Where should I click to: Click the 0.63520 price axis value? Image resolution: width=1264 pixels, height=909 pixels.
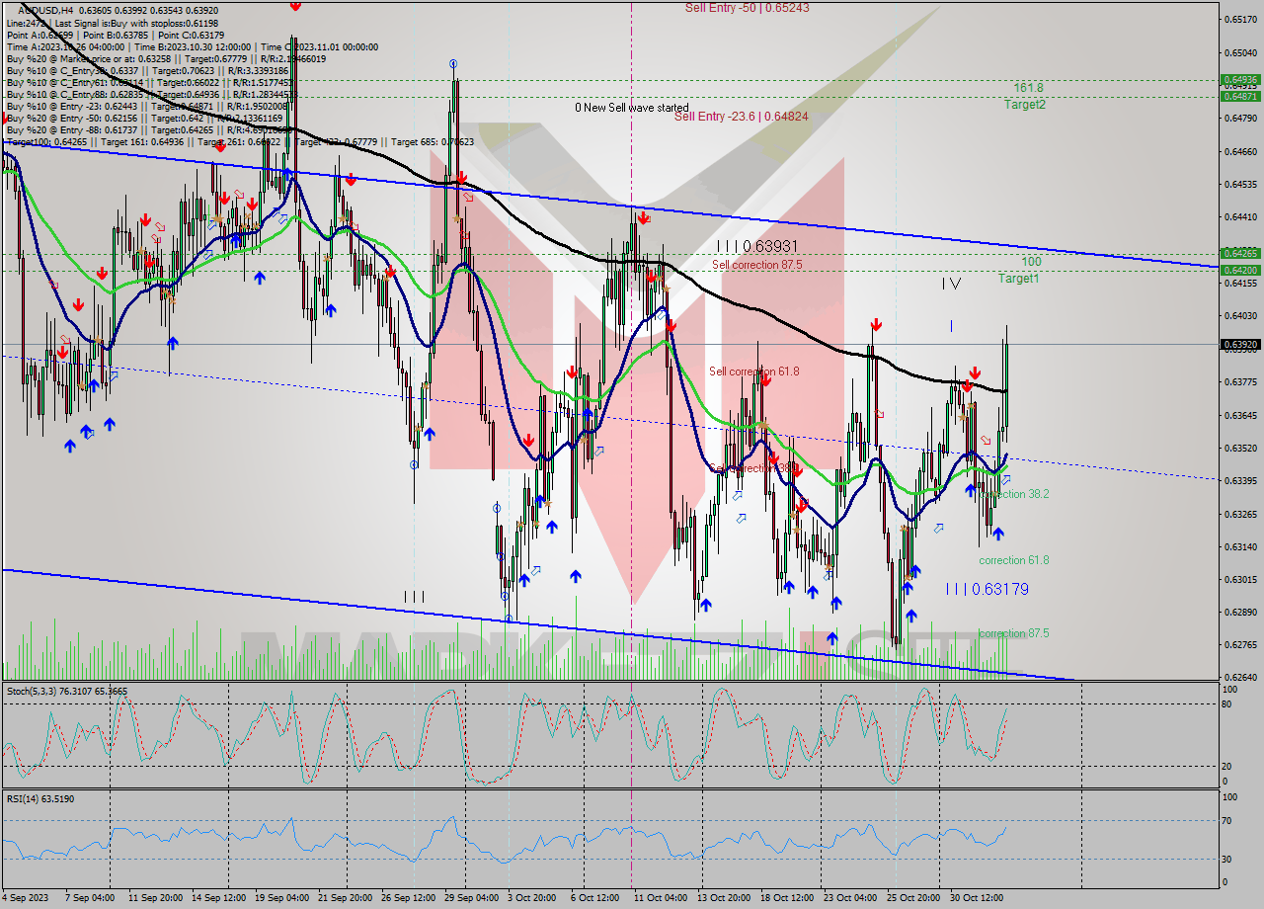pos(1240,448)
